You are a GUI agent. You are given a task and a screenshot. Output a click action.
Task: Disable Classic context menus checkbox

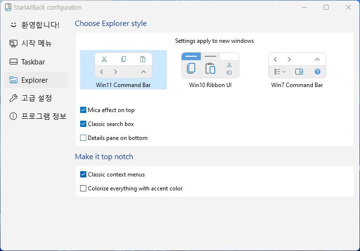click(83, 175)
